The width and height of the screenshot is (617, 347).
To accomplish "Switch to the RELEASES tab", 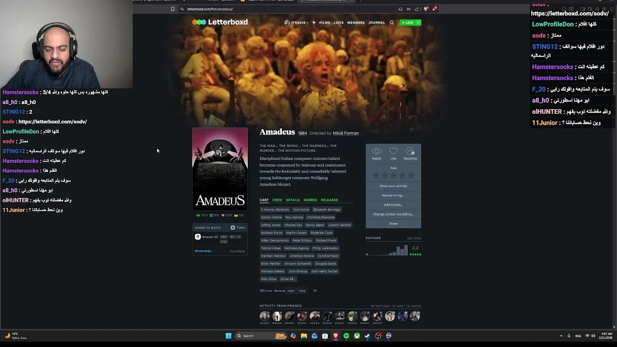I will 329,200.
